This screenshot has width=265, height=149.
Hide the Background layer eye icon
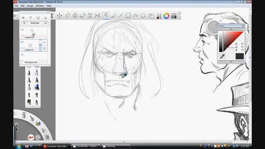point(22,55)
